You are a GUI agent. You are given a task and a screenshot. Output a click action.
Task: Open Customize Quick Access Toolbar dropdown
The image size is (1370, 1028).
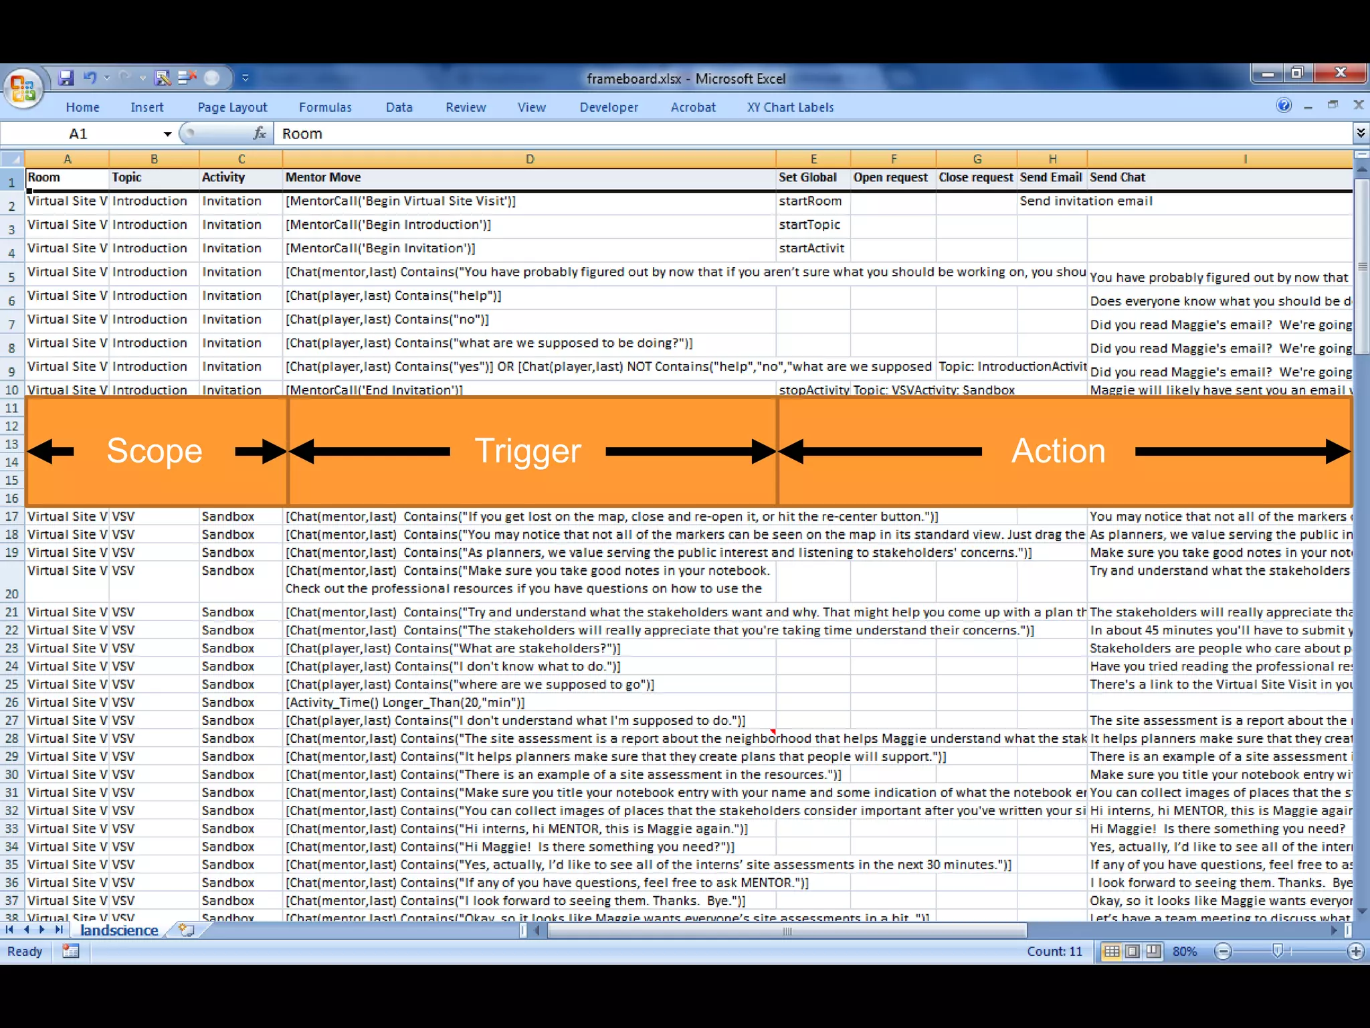pyautogui.click(x=246, y=79)
